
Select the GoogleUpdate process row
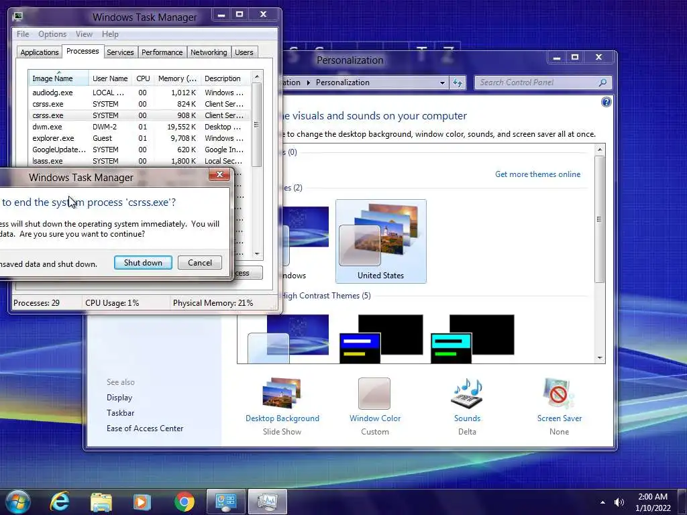click(x=140, y=150)
